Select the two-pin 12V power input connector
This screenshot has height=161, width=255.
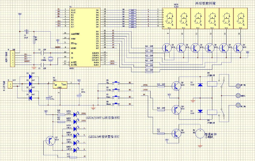coord(10,85)
